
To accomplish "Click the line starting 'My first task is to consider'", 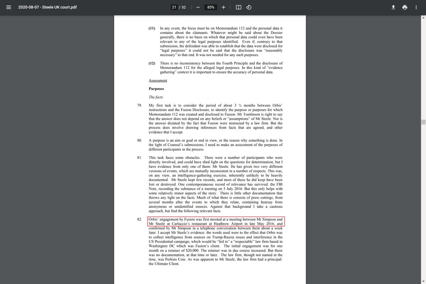I will coord(216,105).
